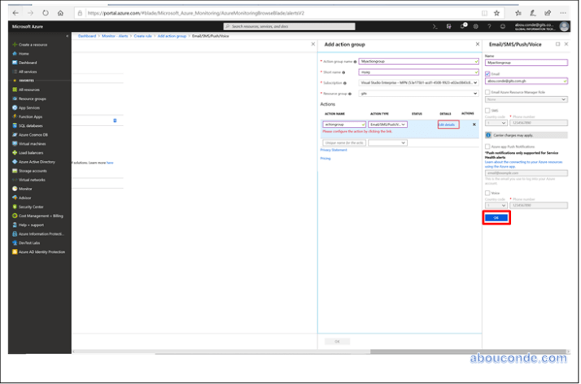The height and width of the screenshot is (384, 581).
Task: Enable the SMS checkbox
Action: [x=487, y=110]
